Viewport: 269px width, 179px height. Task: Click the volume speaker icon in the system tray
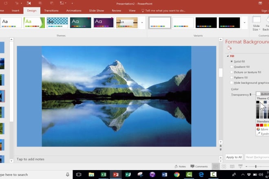pos(261,175)
